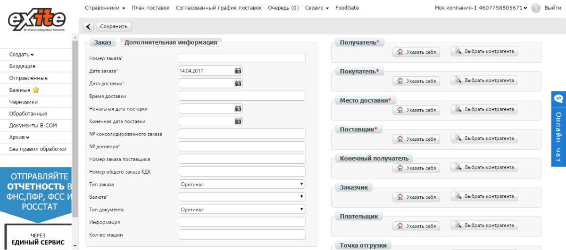Expand the Архив sidebar menu
Viewport: 566px width, 250px height.
pos(19,137)
